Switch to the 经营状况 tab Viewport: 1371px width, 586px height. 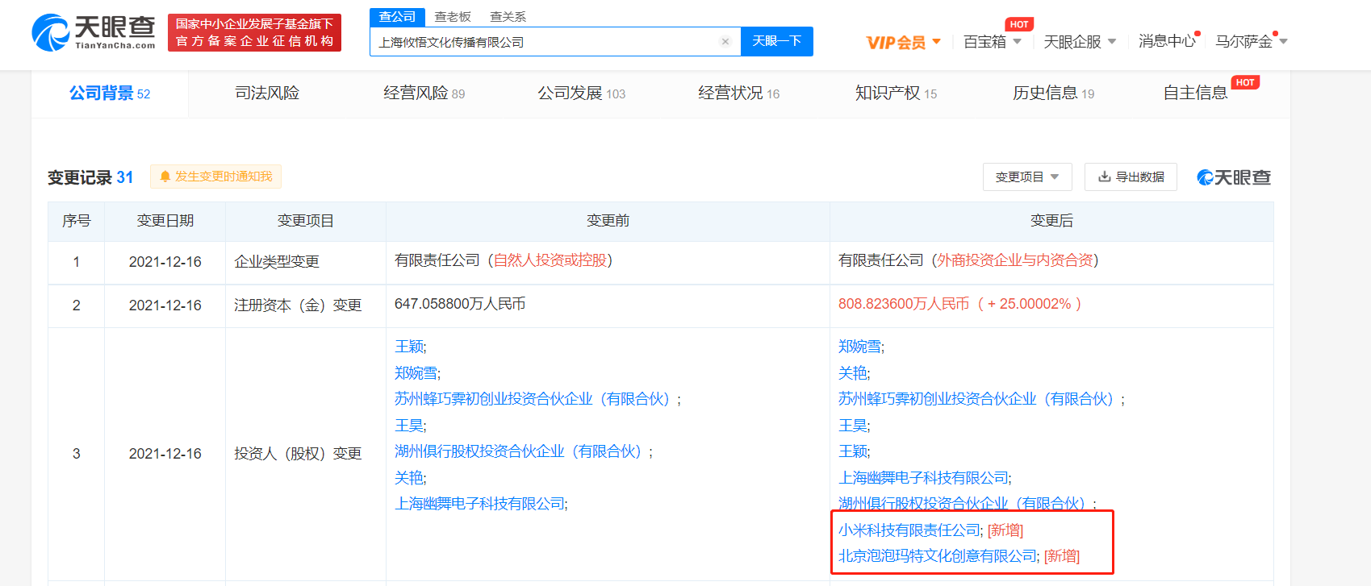coord(739,94)
